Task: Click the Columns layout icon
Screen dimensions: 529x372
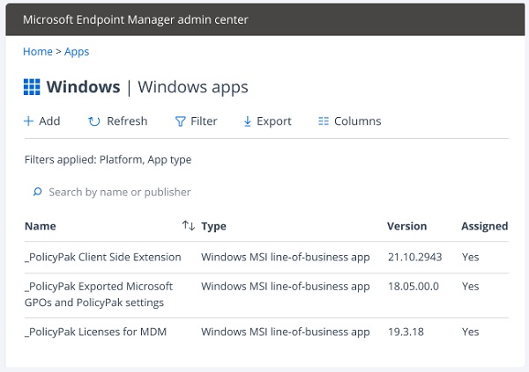Action: click(x=324, y=121)
